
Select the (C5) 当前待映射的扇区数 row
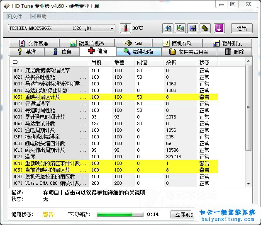click(115, 170)
